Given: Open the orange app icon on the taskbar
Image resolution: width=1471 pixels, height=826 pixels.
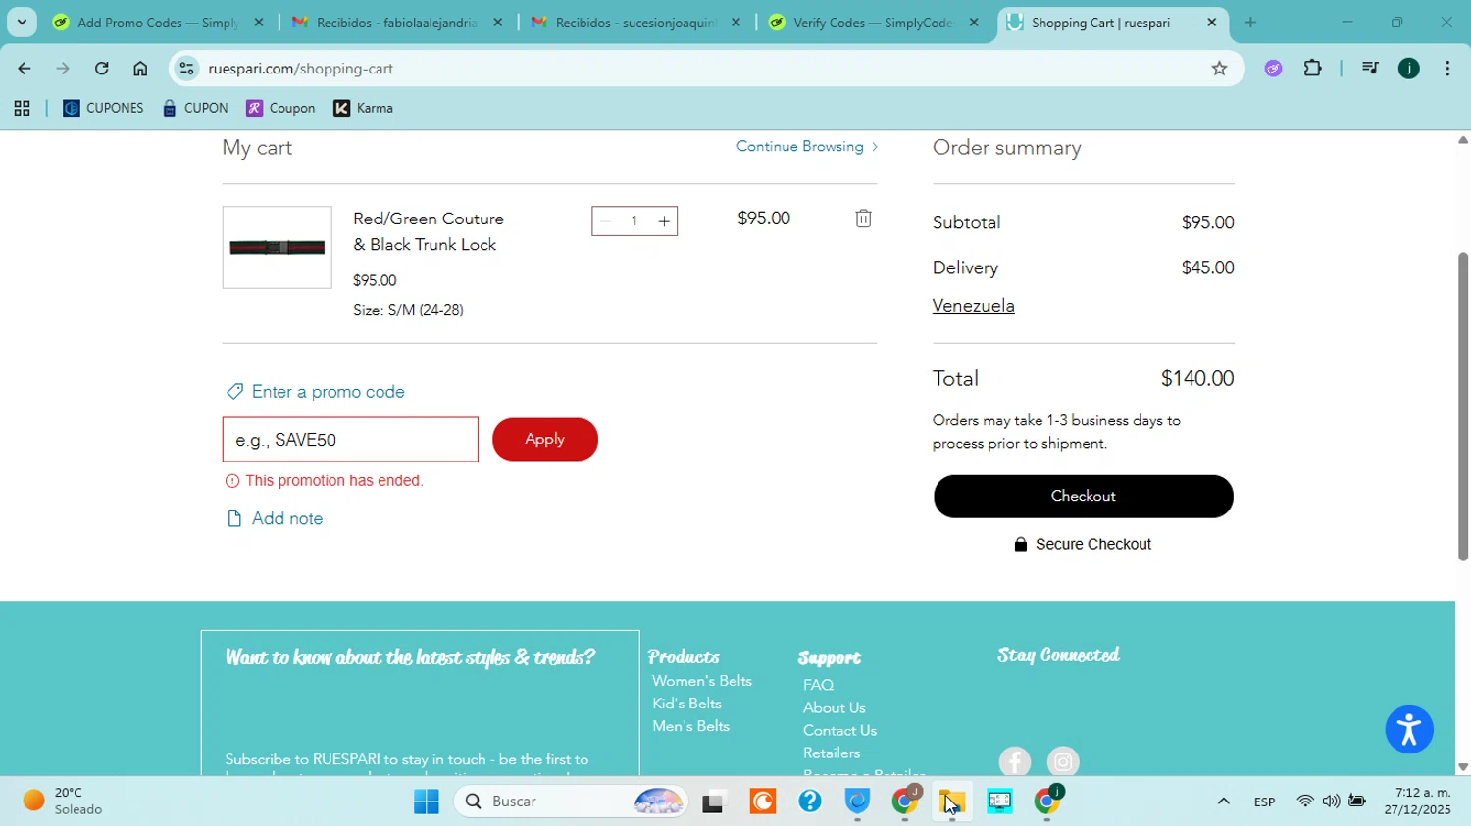Looking at the screenshot, I should [x=763, y=802].
